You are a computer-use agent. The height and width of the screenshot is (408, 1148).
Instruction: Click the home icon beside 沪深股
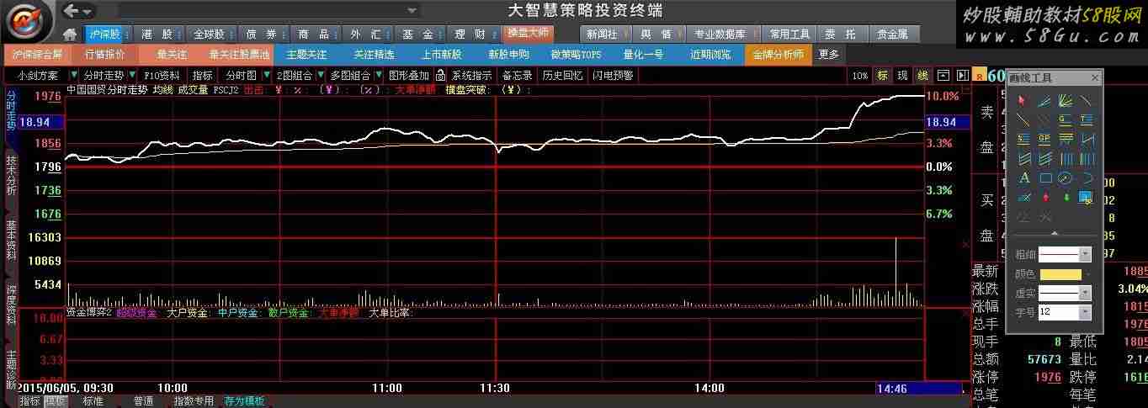(x=71, y=34)
